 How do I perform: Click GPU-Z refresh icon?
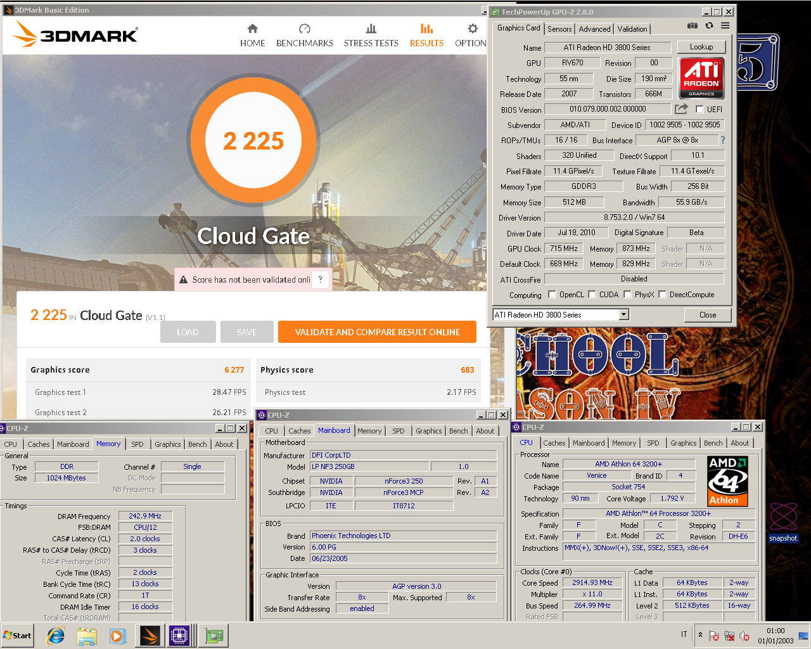pyautogui.click(x=709, y=25)
